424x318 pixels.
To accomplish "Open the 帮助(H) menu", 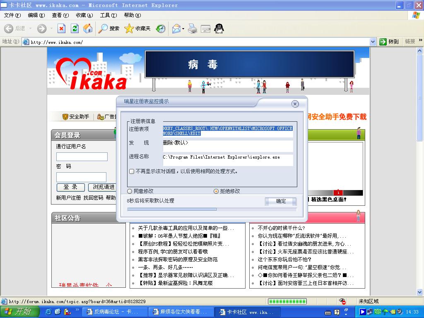I will 132,15.
